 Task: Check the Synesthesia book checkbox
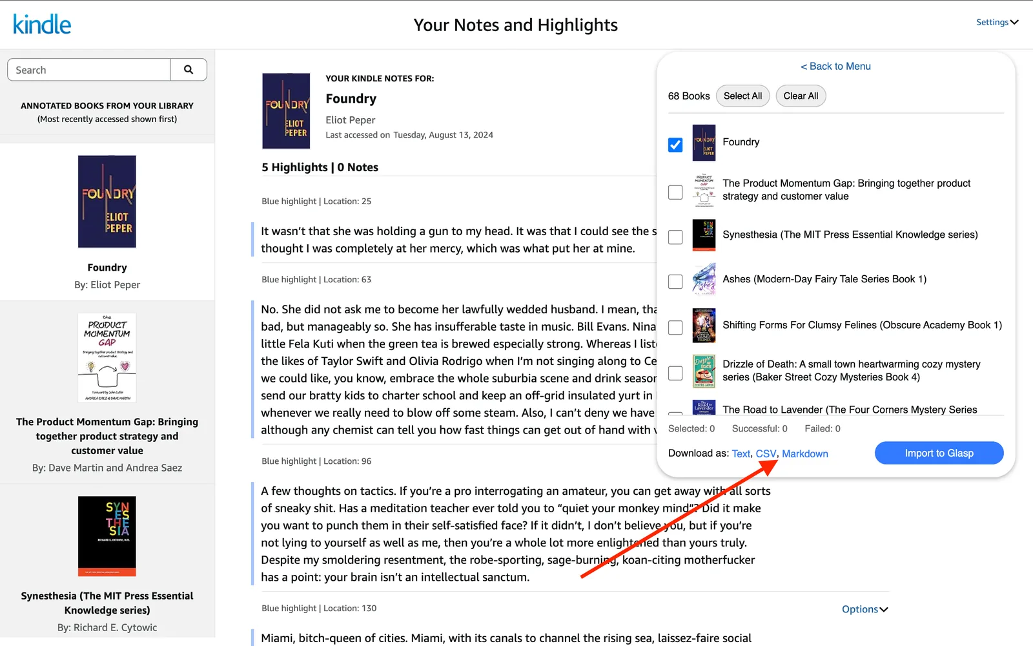[675, 237]
